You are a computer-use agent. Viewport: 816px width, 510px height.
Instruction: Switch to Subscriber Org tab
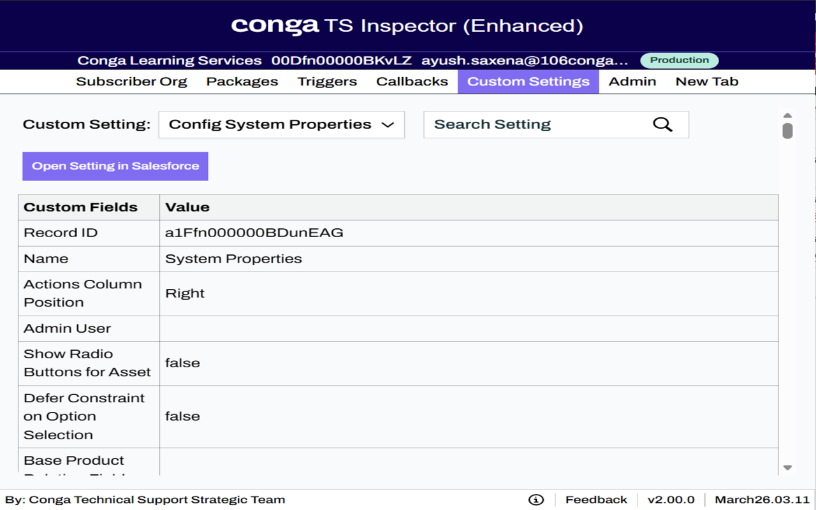(131, 82)
